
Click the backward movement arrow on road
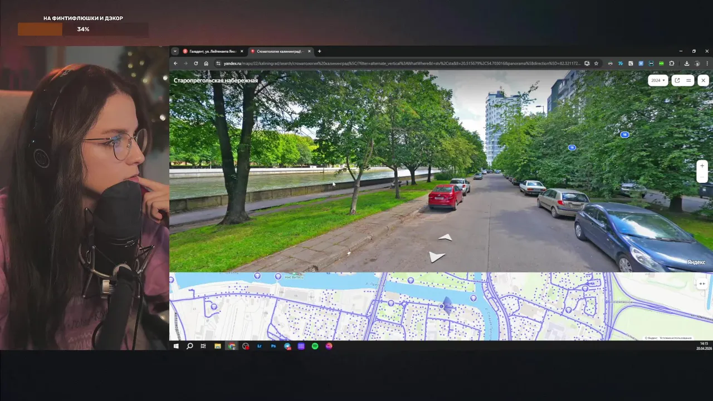[x=436, y=257]
